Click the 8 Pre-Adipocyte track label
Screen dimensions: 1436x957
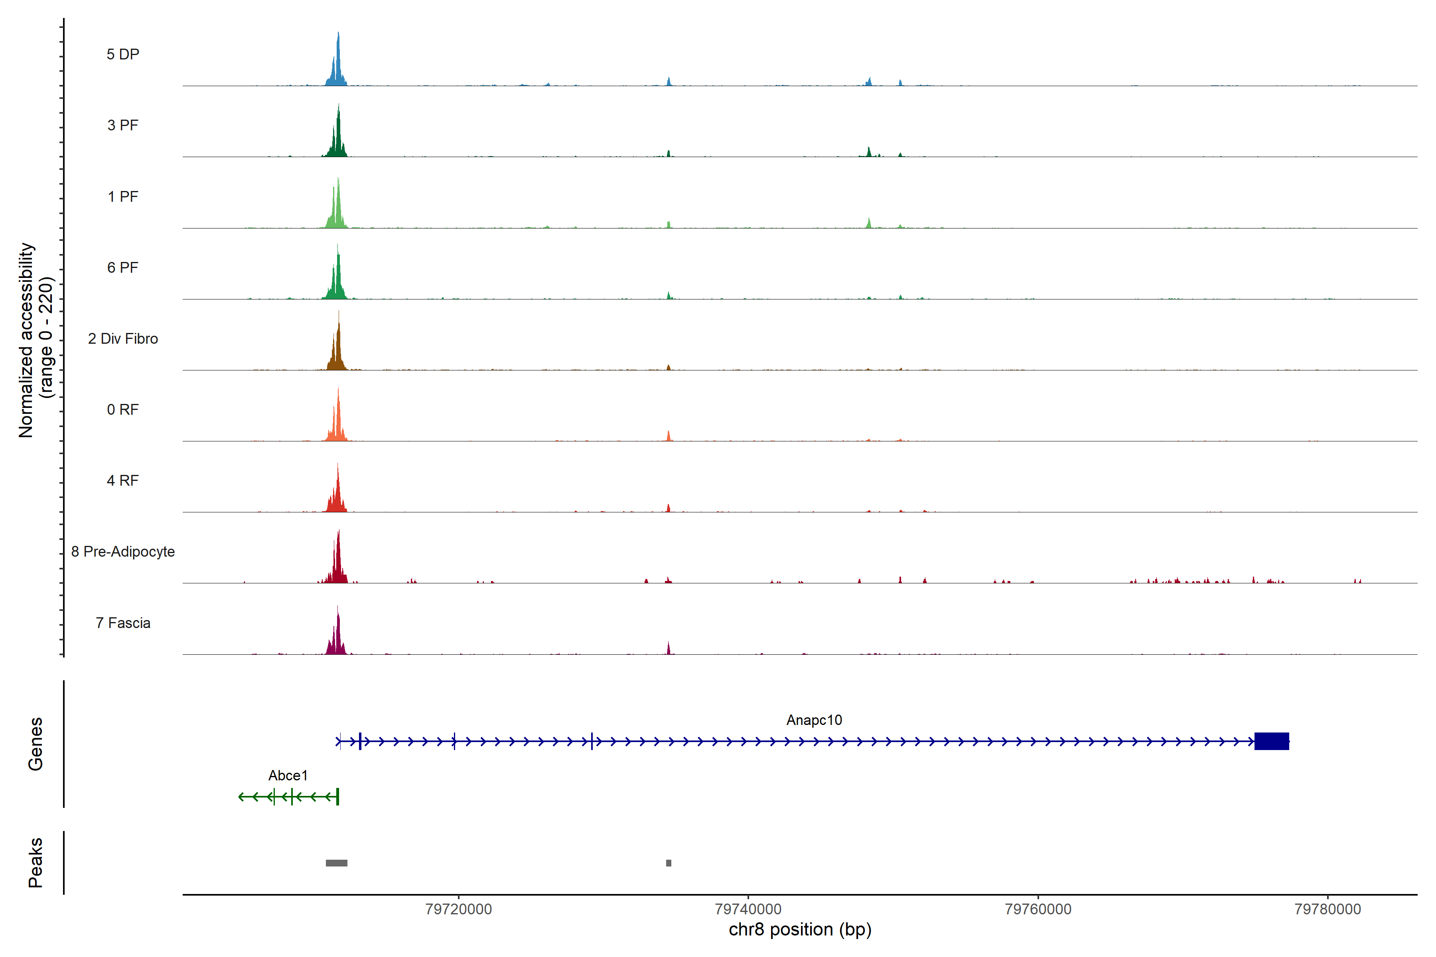pos(123,552)
